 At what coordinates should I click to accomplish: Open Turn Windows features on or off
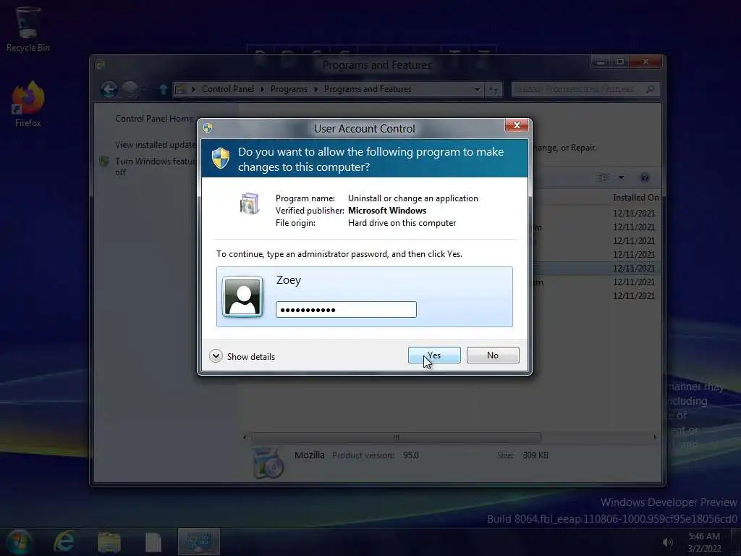tap(155, 167)
